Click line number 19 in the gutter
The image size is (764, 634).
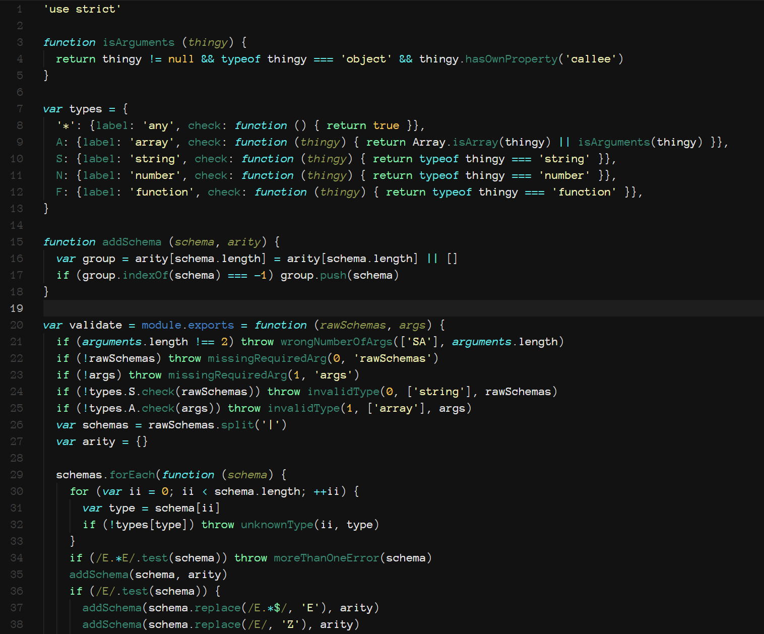click(x=17, y=308)
